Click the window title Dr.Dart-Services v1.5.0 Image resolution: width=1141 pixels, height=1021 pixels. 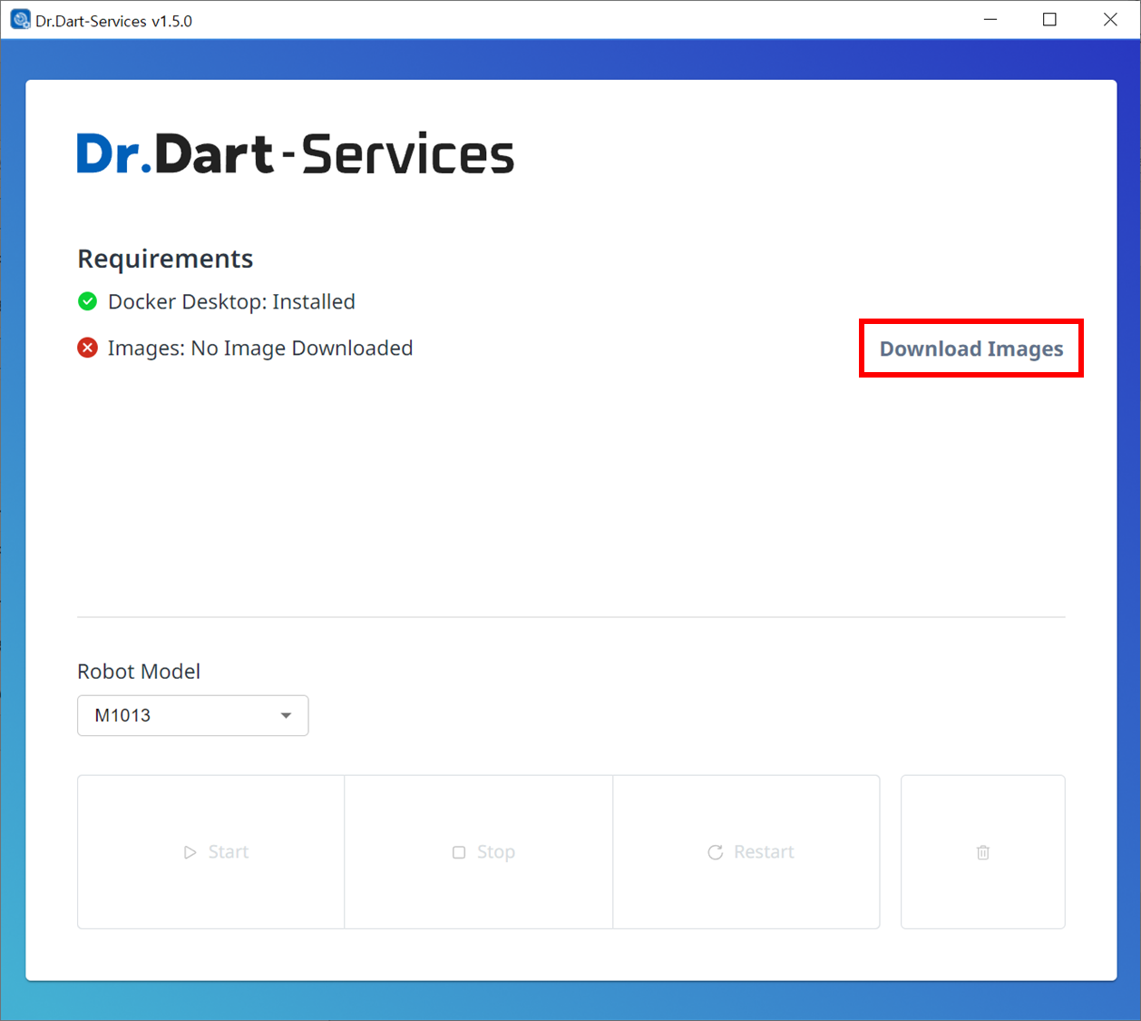coord(114,21)
